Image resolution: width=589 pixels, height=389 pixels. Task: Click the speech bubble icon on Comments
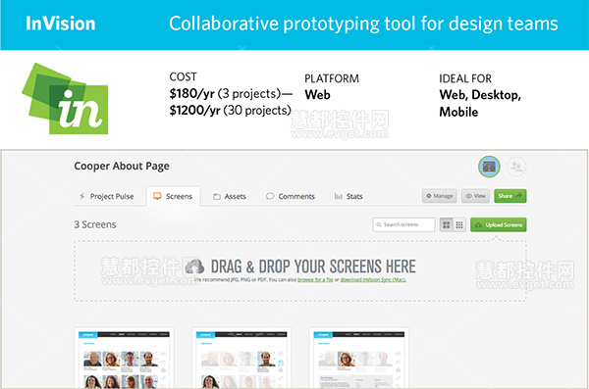[x=270, y=196]
